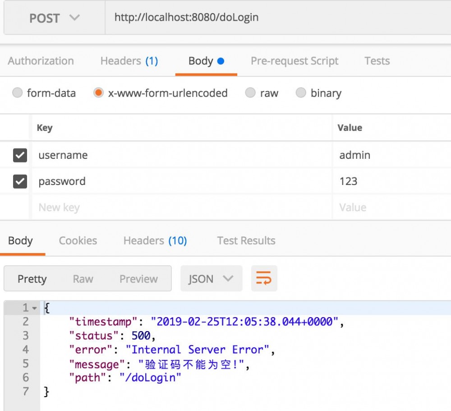
Task: Open the JSON response format dropdown
Action: [211, 278]
